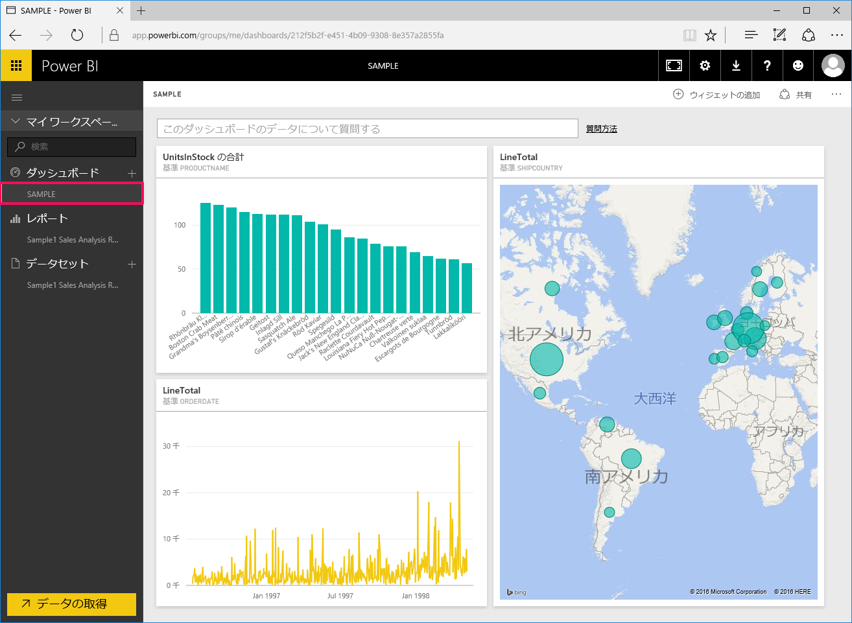852x623 pixels.
Task: Click ウィジェットの追加 to add widget
Action: coord(716,95)
